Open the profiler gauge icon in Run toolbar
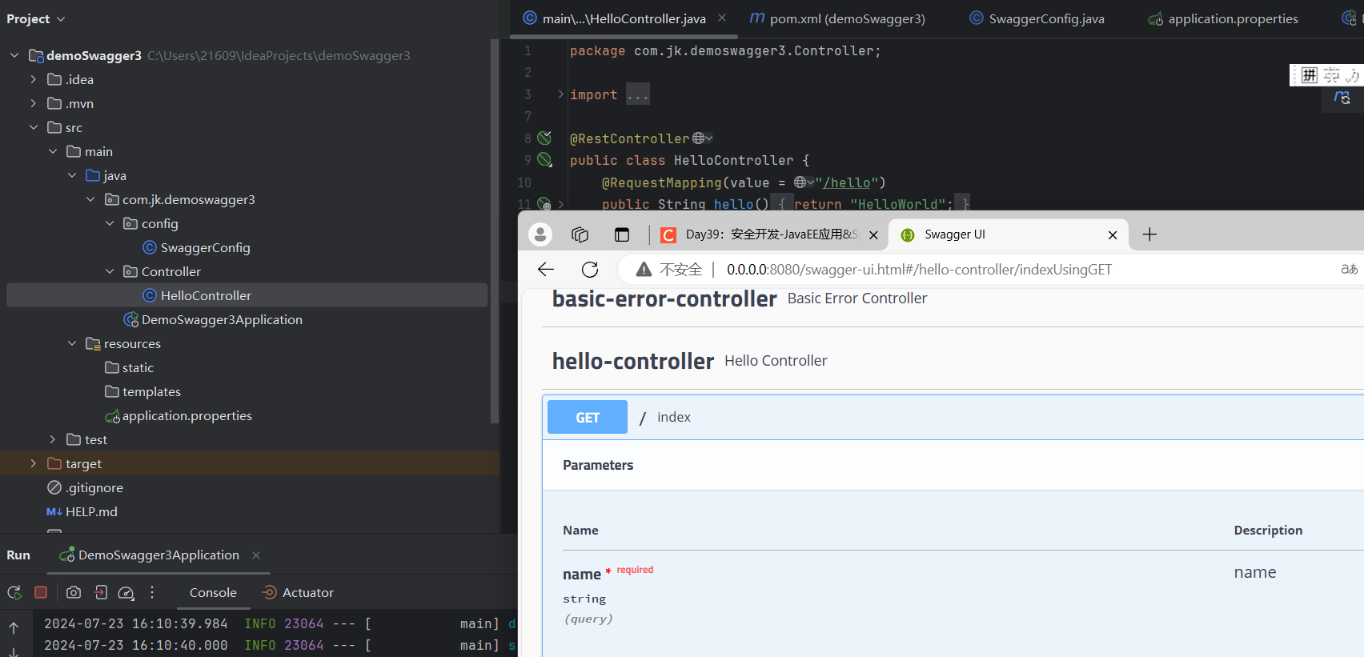This screenshot has width=1364, height=657. point(126,593)
